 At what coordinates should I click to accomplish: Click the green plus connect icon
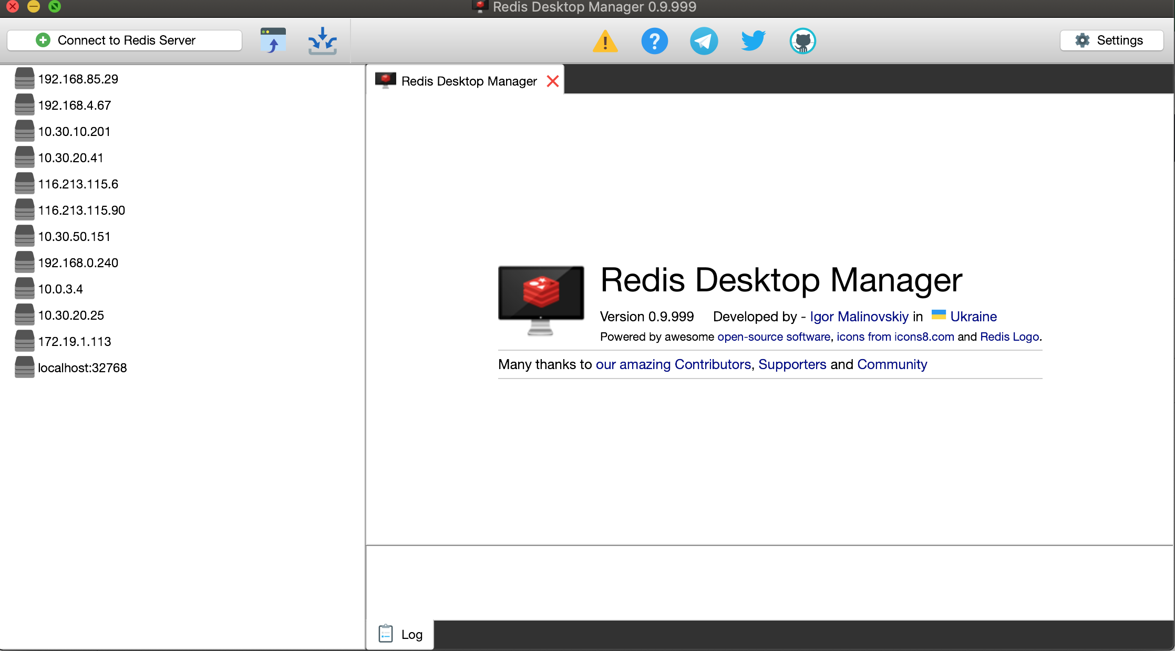tap(43, 40)
